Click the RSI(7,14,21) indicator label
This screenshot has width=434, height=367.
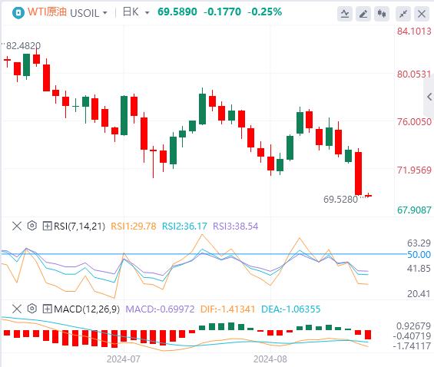(79, 226)
